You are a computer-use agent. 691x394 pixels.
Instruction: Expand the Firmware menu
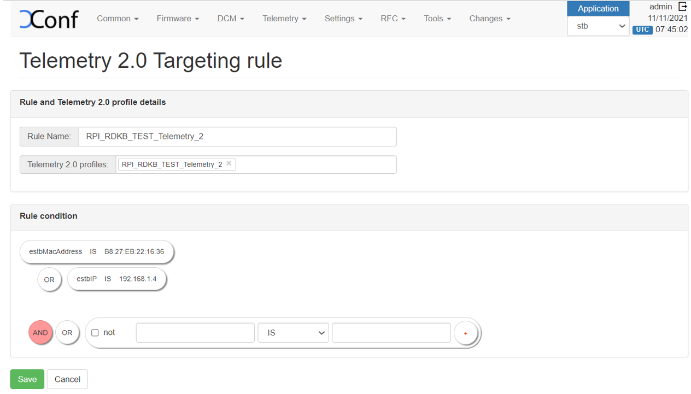[178, 19]
